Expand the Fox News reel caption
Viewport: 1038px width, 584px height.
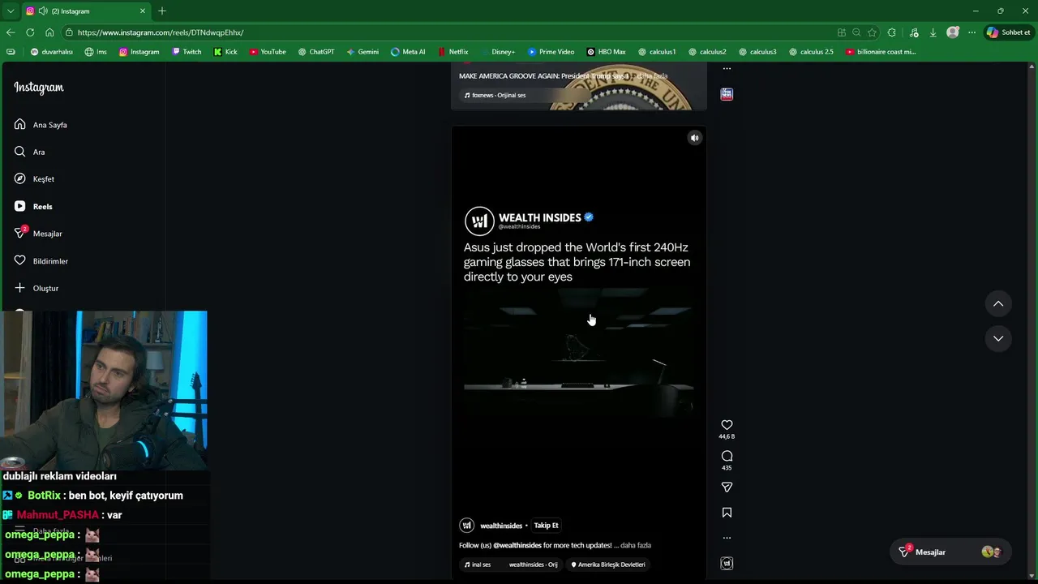(652, 76)
